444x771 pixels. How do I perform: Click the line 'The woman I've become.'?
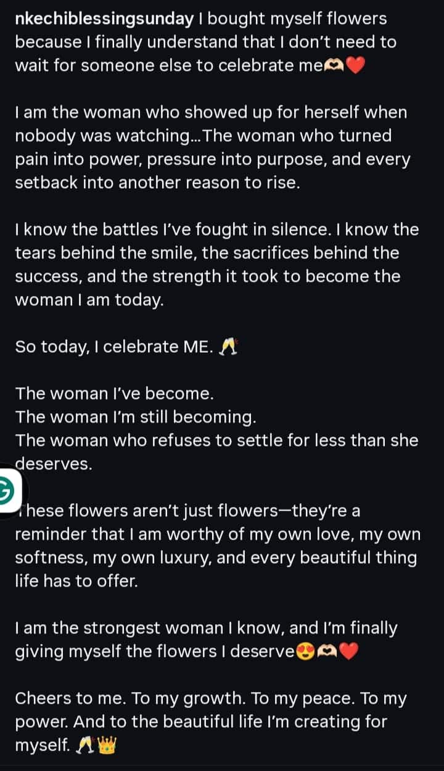pos(115,394)
